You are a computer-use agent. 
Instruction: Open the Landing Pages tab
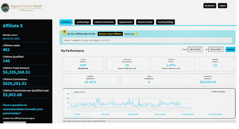coord(82,22)
